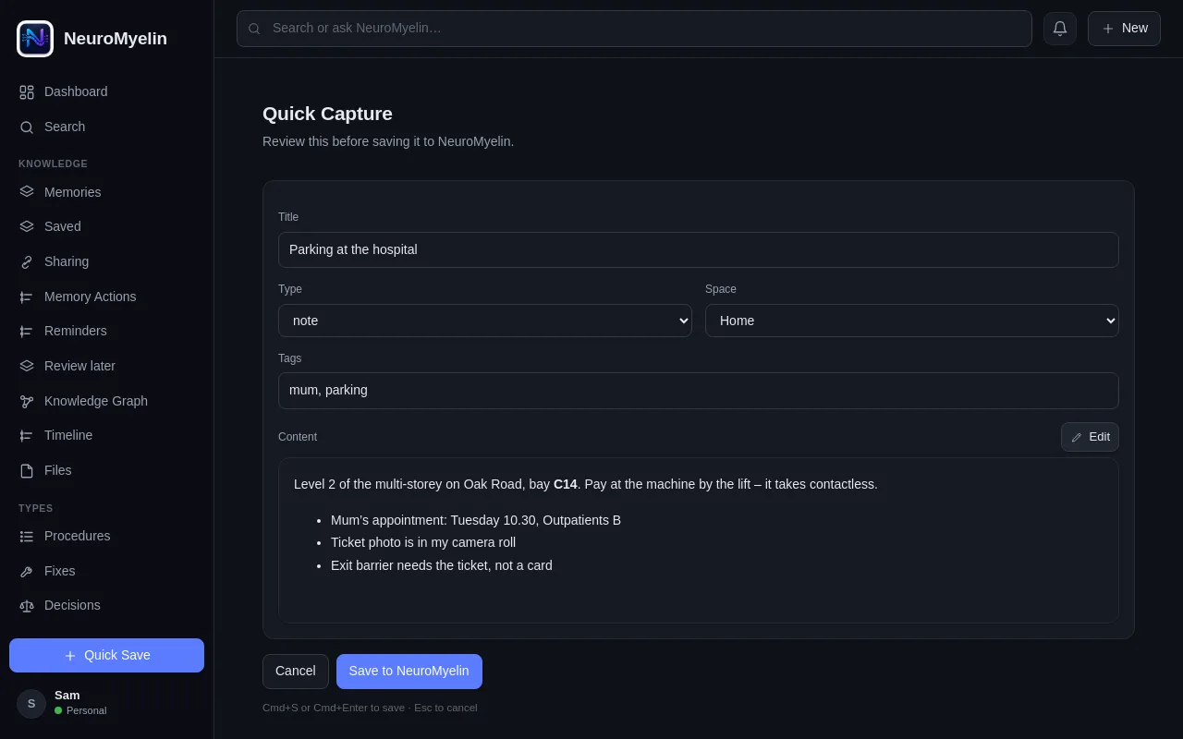Image resolution: width=1183 pixels, height=739 pixels.
Task: Open Reminders in the sidebar
Action: (x=106, y=331)
